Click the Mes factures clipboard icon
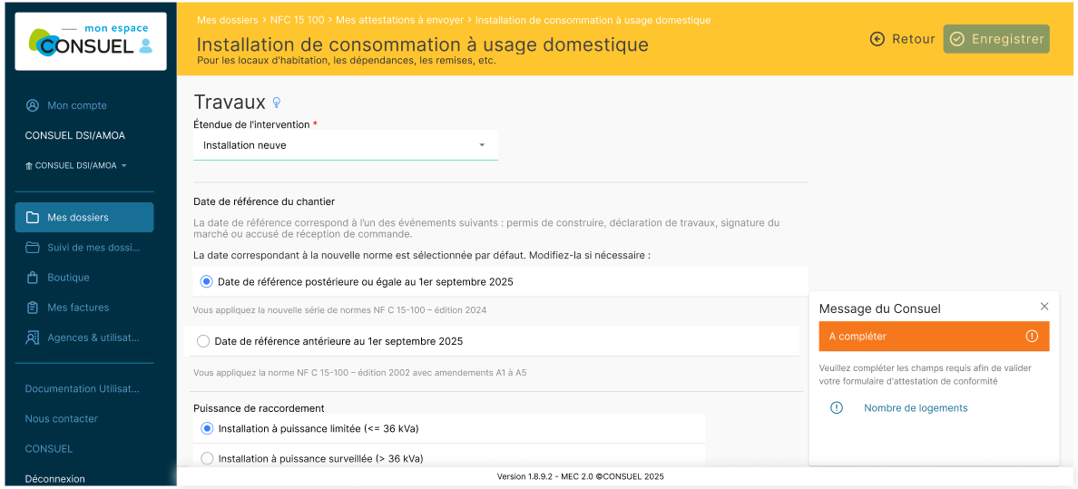Screen dimensions: 1078x489 tap(33, 308)
